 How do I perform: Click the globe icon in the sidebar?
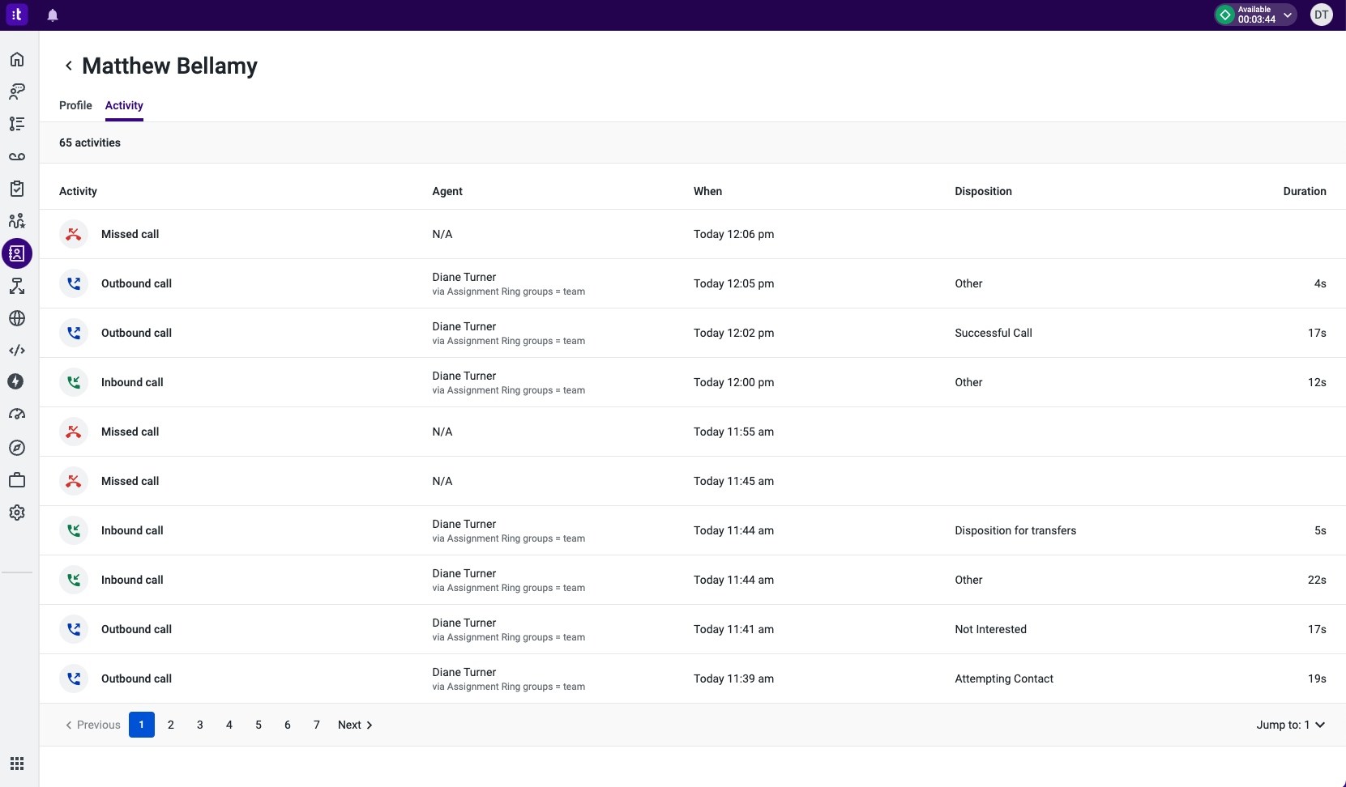click(x=17, y=318)
